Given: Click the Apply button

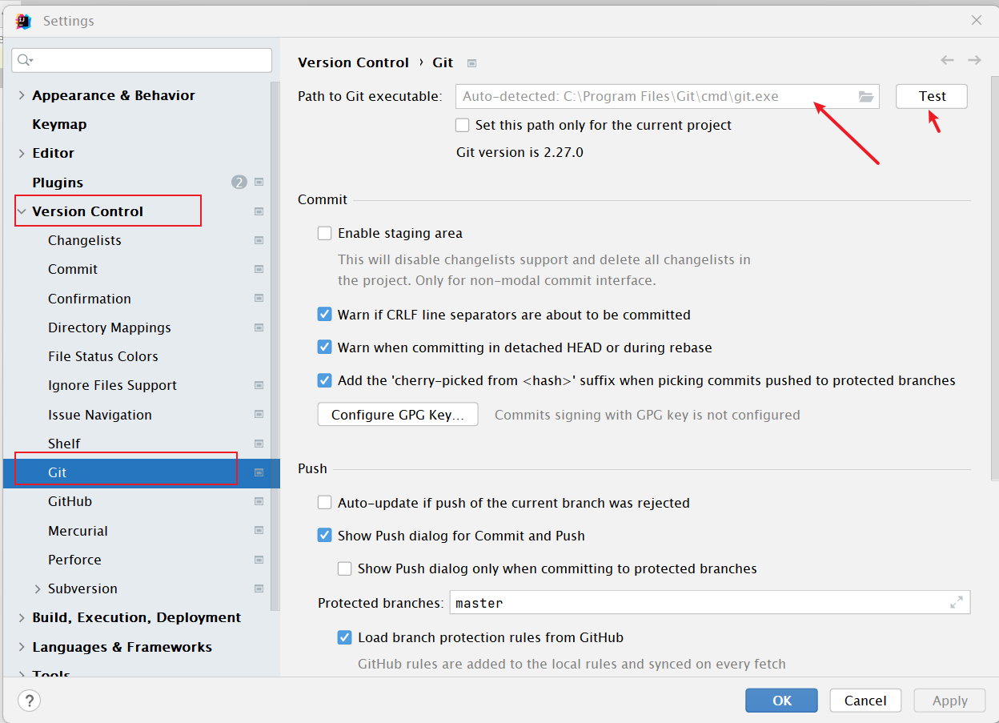Looking at the screenshot, I should 950,701.
